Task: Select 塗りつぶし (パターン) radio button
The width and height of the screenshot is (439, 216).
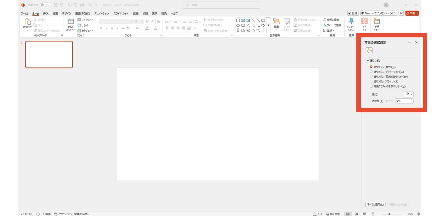Action: [371, 81]
